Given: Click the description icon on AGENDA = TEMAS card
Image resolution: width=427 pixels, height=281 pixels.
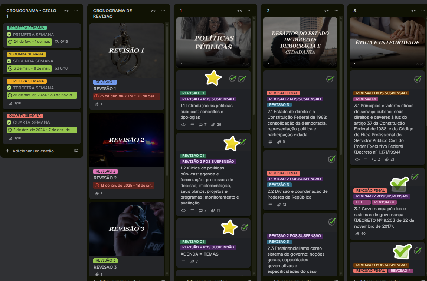Looking at the screenshot, I should click(183, 261).
